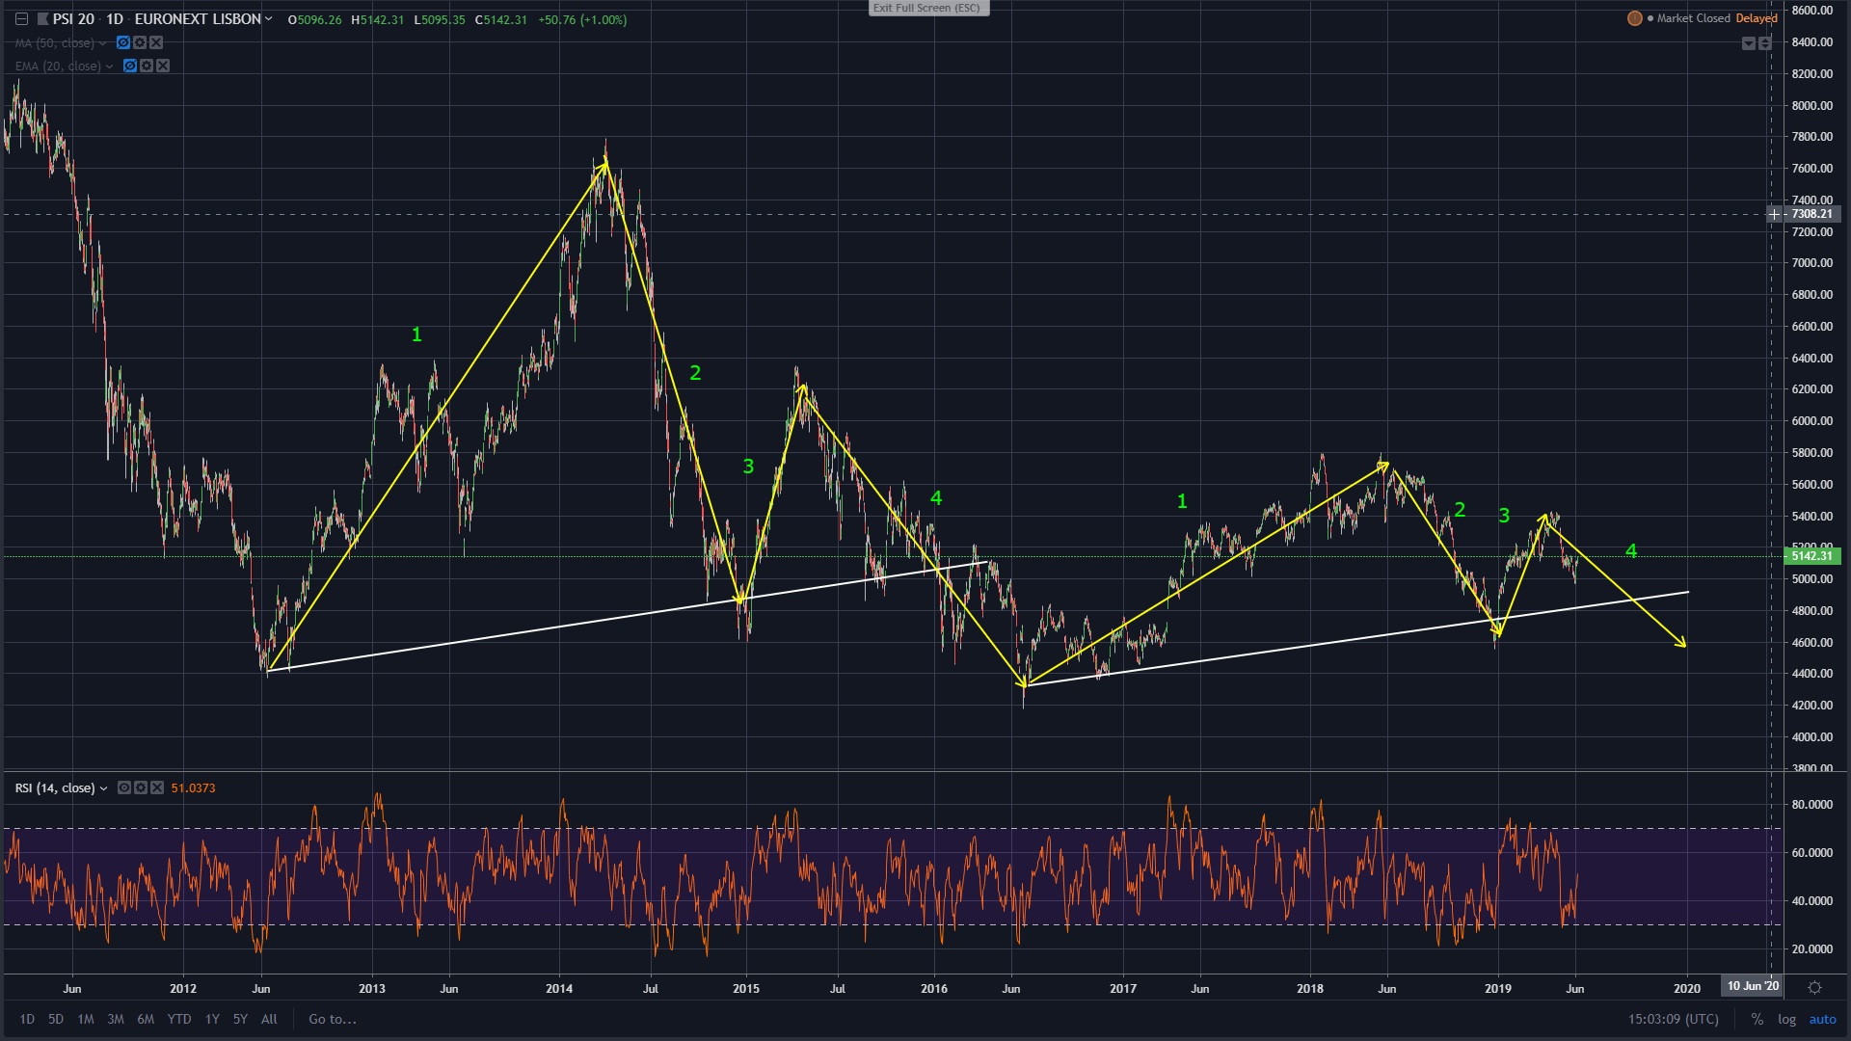1851x1041 pixels.
Task: Hide the RSI indicator with eye
Action: tap(124, 788)
